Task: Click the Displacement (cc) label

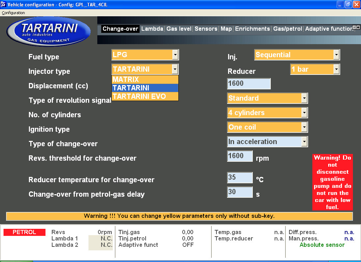Action: pos(58,86)
